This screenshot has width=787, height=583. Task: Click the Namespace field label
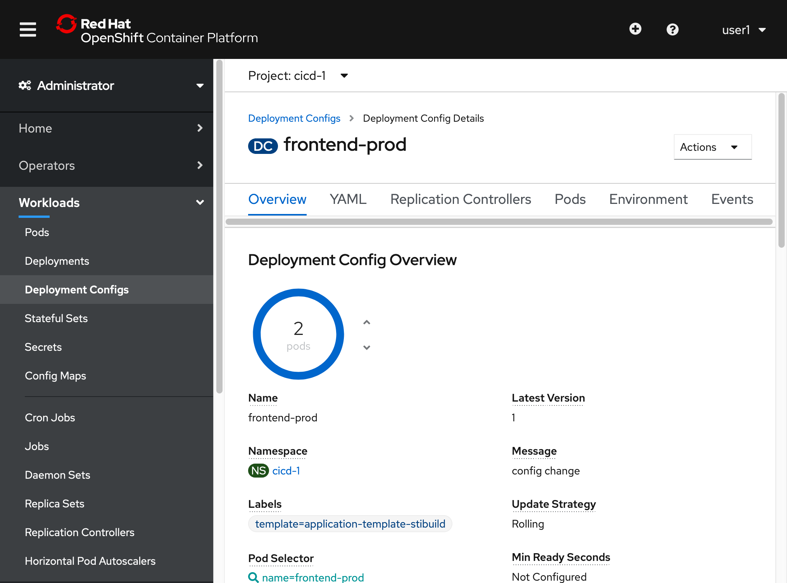coord(278,451)
